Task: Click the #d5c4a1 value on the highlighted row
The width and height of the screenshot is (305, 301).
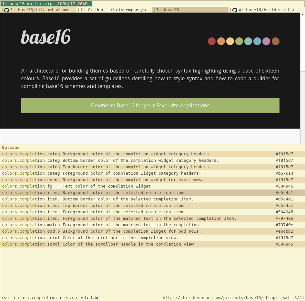Action: point(284,193)
